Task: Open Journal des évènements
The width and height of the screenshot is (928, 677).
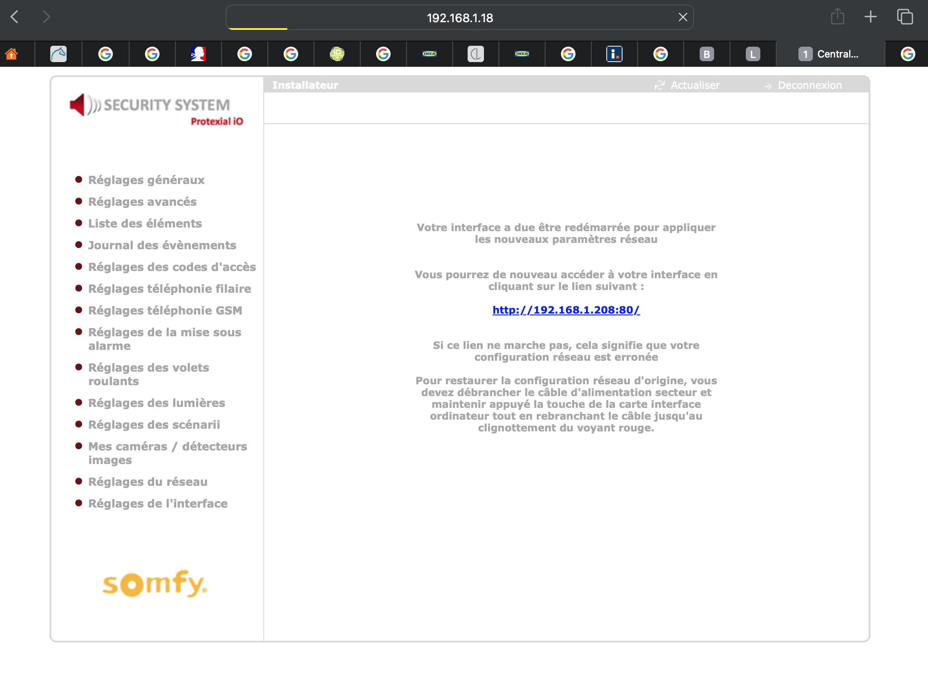Action: click(x=162, y=245)
